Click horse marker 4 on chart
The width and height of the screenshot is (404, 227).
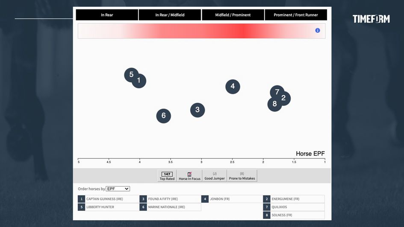[233, 87]
